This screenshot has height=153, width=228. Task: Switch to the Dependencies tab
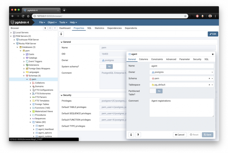(x=115, y=28)
